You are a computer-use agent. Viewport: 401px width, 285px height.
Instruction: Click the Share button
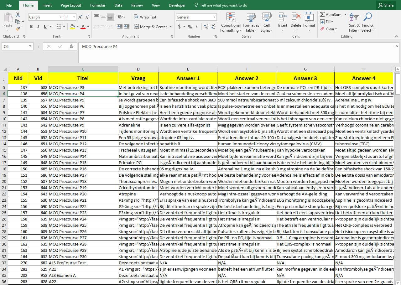[x=386, y=5]
